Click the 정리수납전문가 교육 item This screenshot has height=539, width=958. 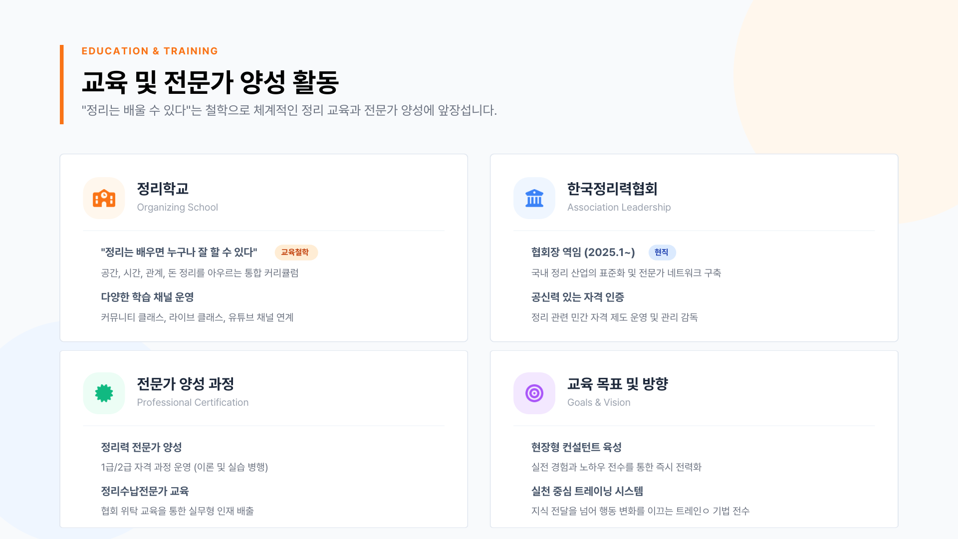pos(145,492)
